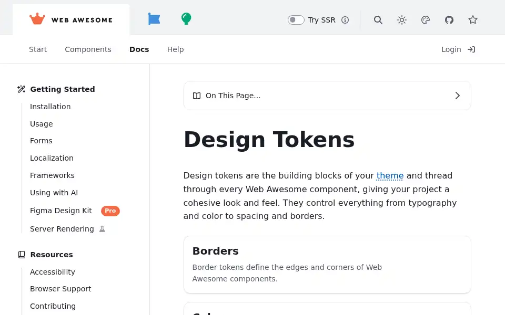Image resolution: width=505 pixels, height=315 pixels.
Task: Click the sun light-mode icon
Action: tap(401, 20)
